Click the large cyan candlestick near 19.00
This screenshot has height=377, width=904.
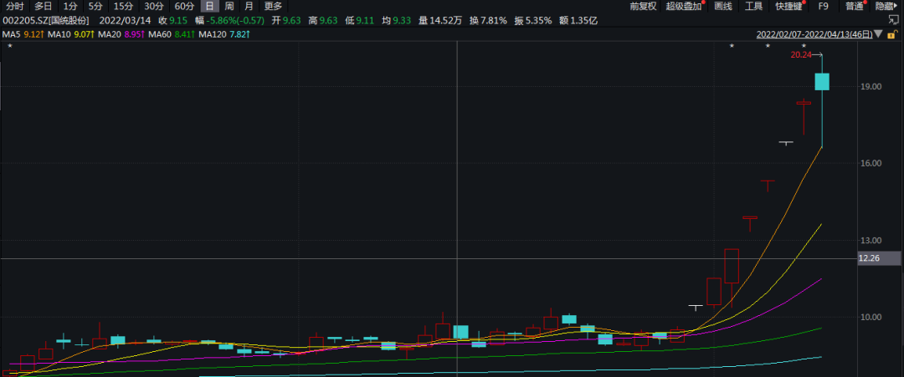click(x=822, y=81)
